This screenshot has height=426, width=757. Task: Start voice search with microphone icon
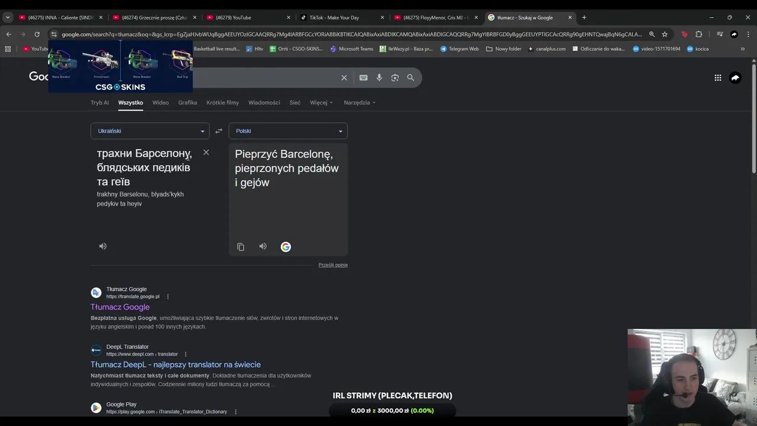click(x=379, y=78)
